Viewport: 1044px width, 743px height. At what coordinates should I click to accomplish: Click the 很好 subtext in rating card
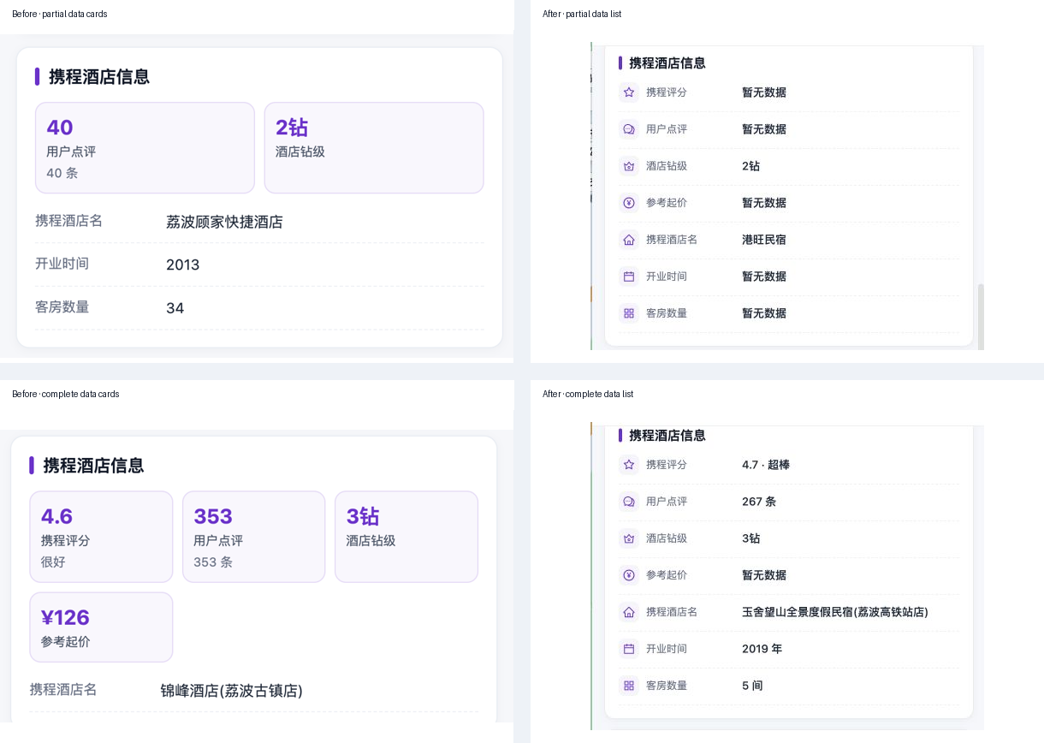53,562
